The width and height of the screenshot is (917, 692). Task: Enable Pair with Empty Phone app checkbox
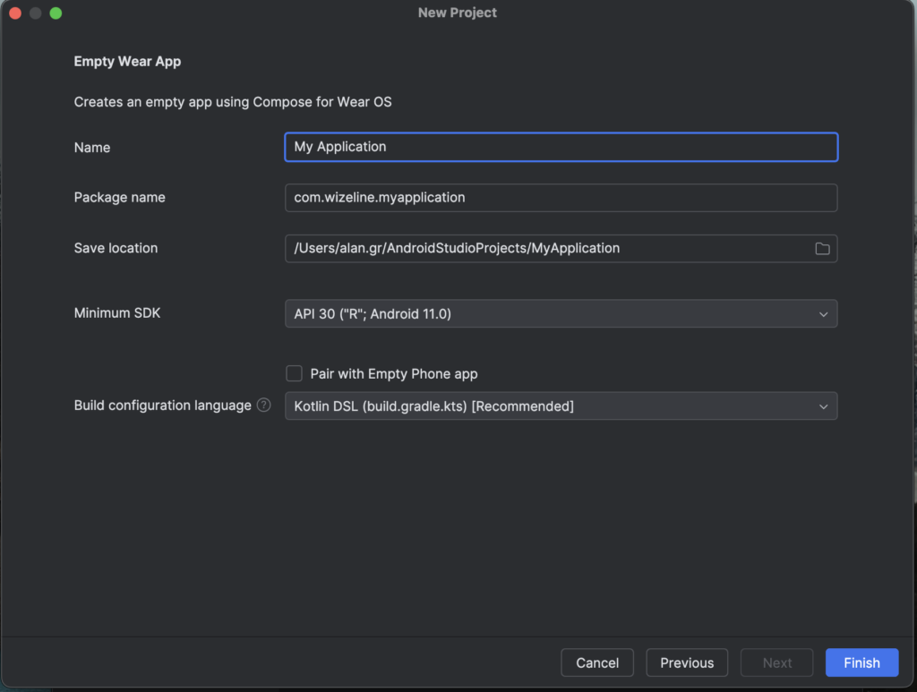pyautogui.click(x=294, y=373)
